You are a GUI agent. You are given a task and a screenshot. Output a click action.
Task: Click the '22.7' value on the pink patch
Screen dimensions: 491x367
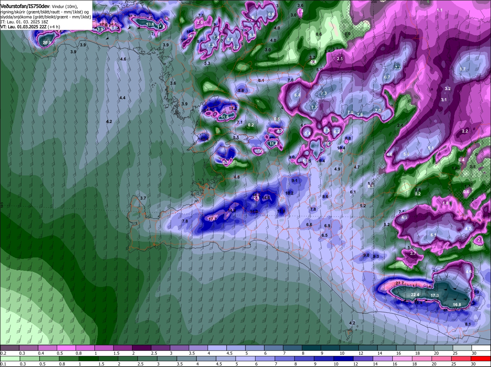[399, 283]
